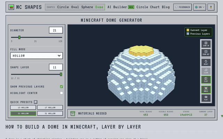Enable the Highlight Center checkbox

click(x=61, y=93)
